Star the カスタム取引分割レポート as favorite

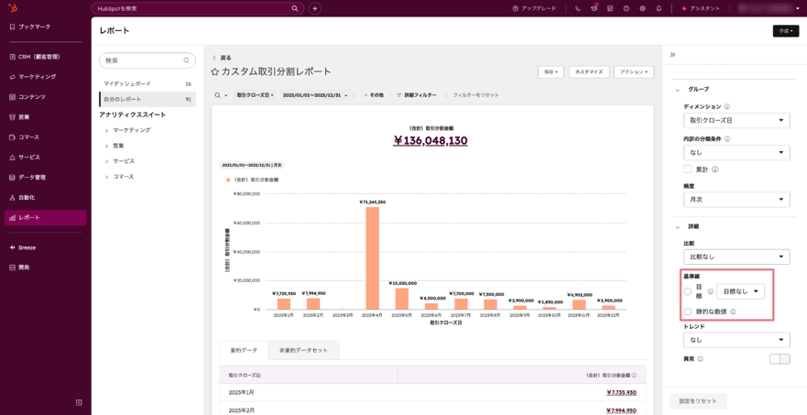pos(215,71)
